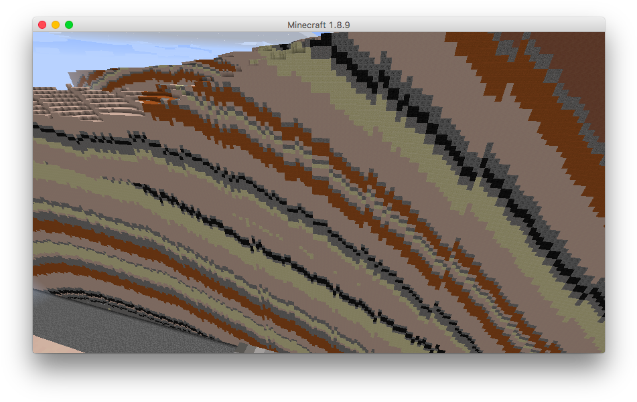This screenshot has height=402, width=637.
Task: Close the Minecraft 1.8.9 window
Action: coord(42,25)
